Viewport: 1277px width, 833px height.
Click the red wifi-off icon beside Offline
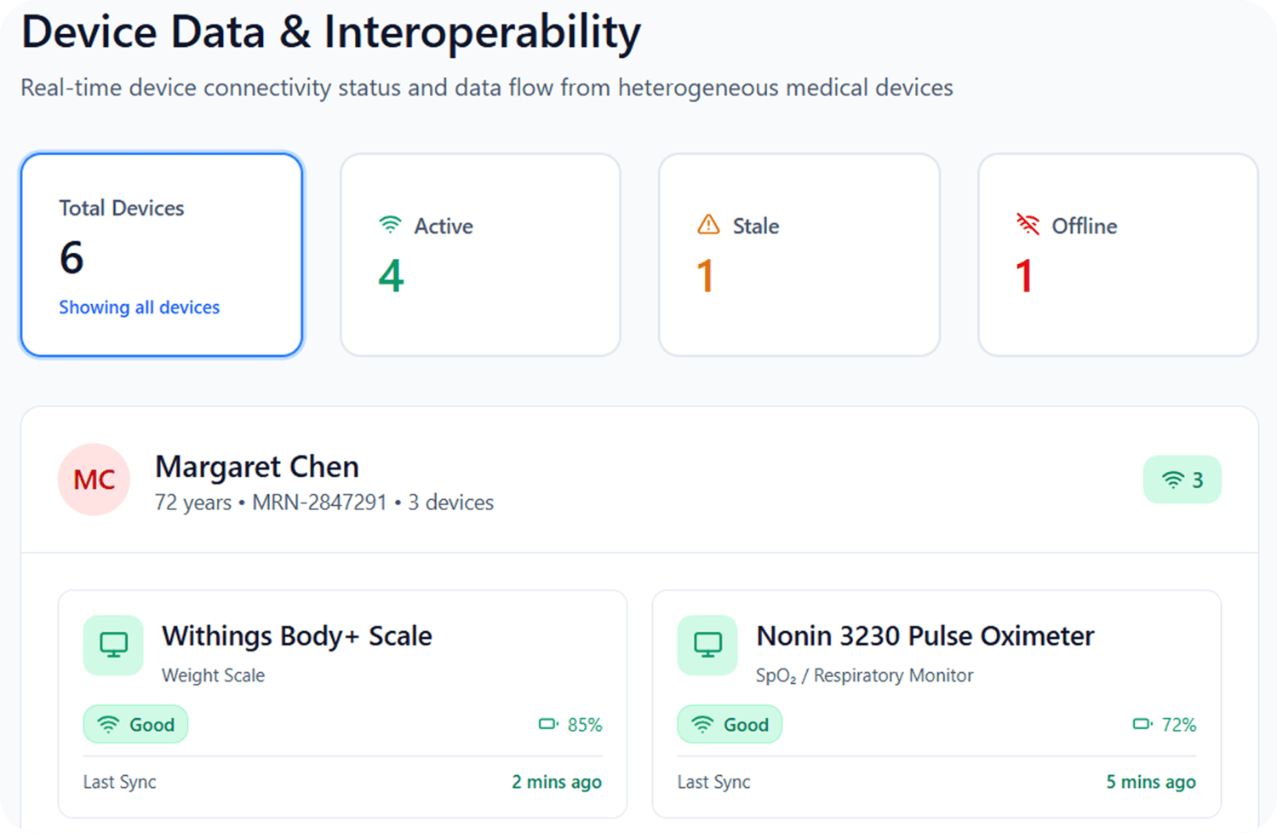click(1028, 225)
